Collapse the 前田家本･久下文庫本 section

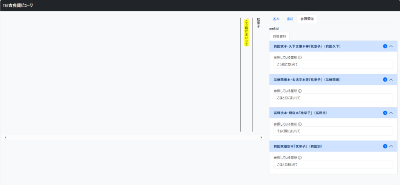(391, 46)
